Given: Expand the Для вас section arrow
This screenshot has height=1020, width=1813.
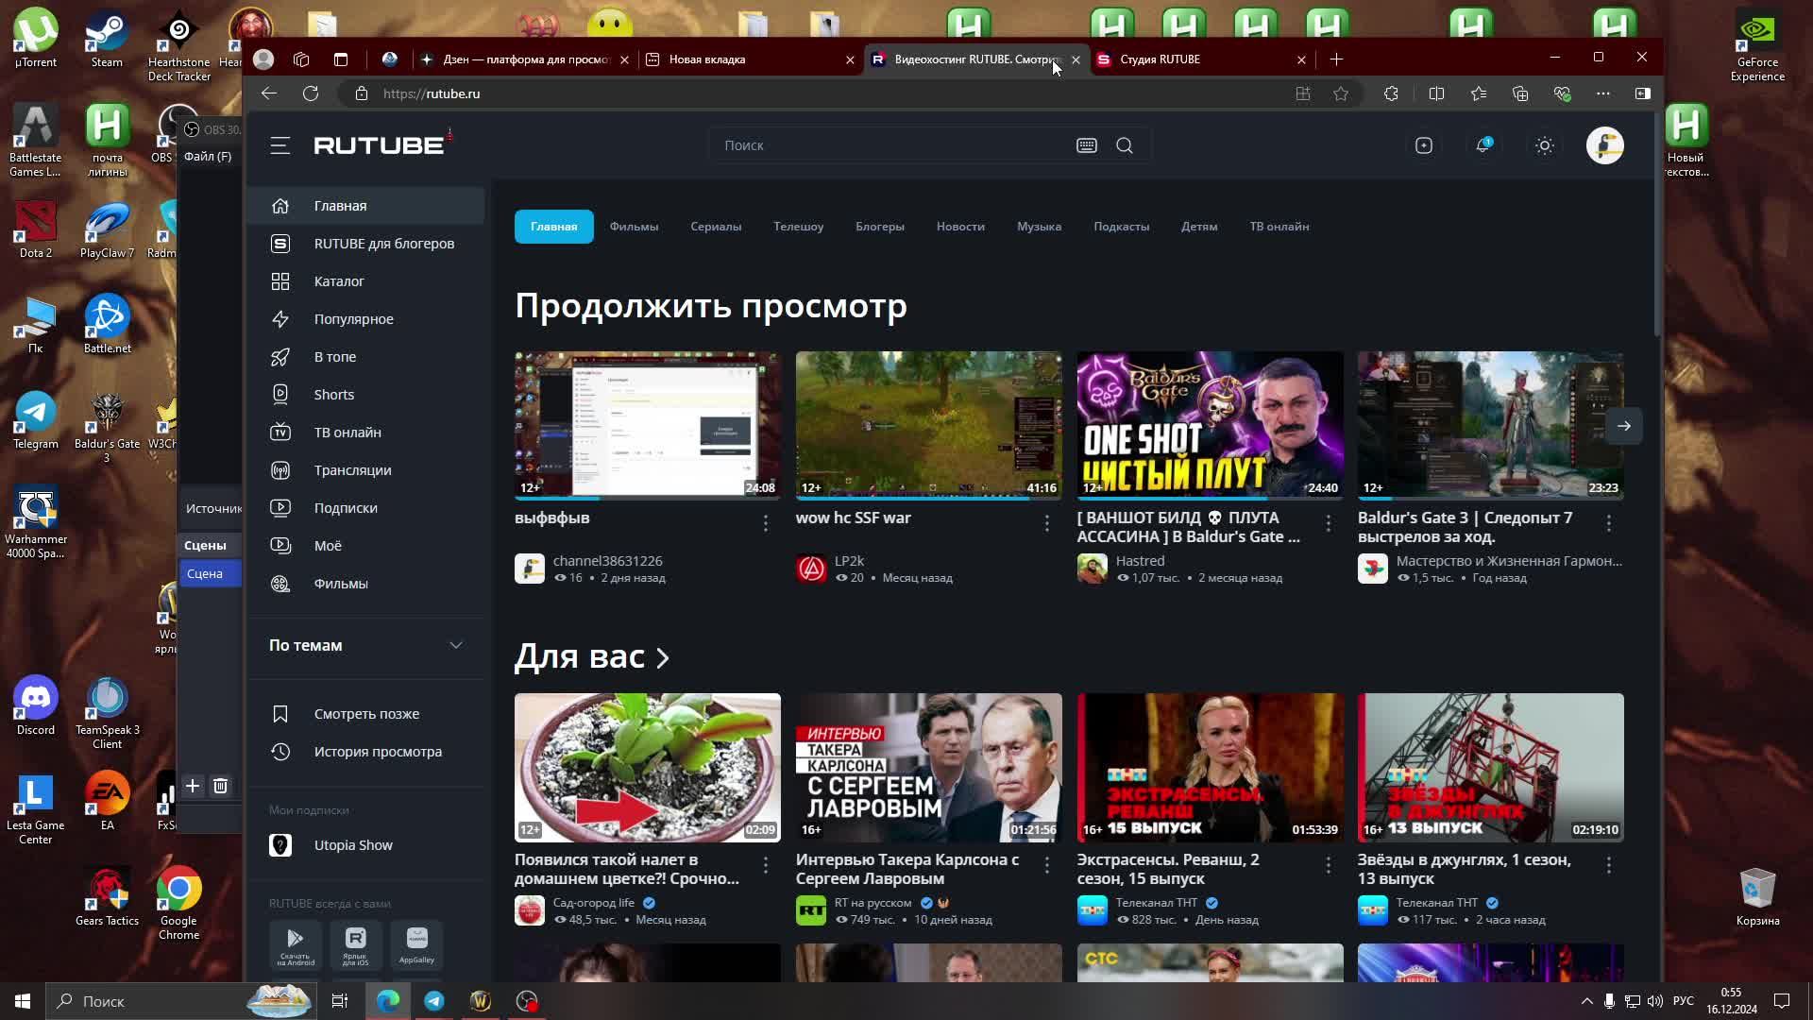Looking at the screenshot, I should point(662,657).
